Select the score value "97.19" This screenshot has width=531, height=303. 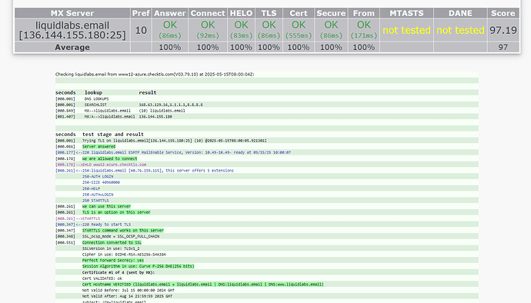pyautogui.click(x=503, y=30)
